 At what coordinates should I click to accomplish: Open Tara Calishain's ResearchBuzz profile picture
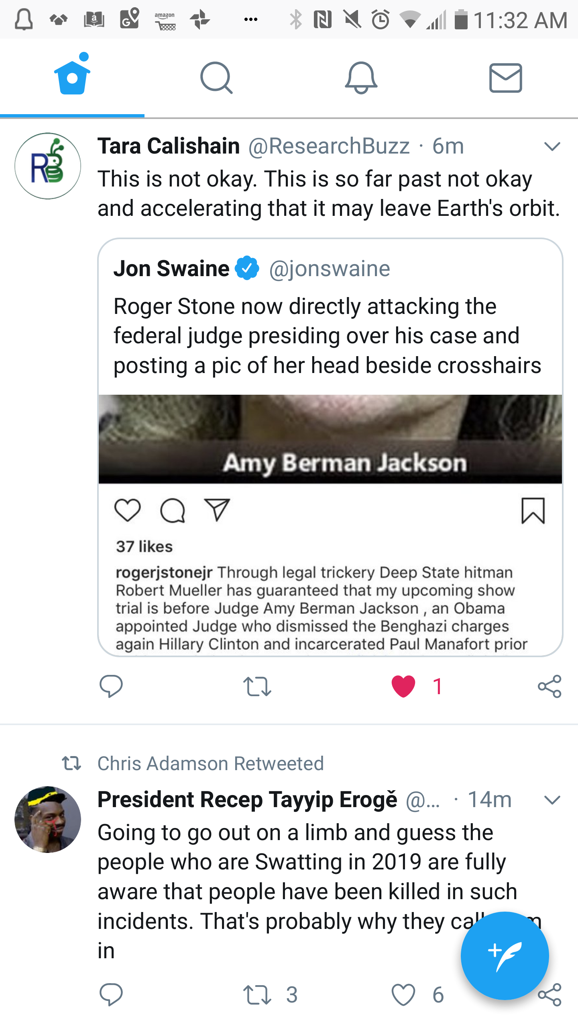click(48, 166)
